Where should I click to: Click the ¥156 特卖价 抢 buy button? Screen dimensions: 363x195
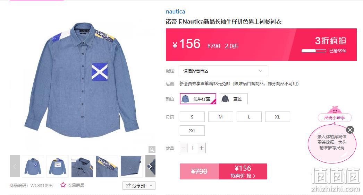click(243, 171)
